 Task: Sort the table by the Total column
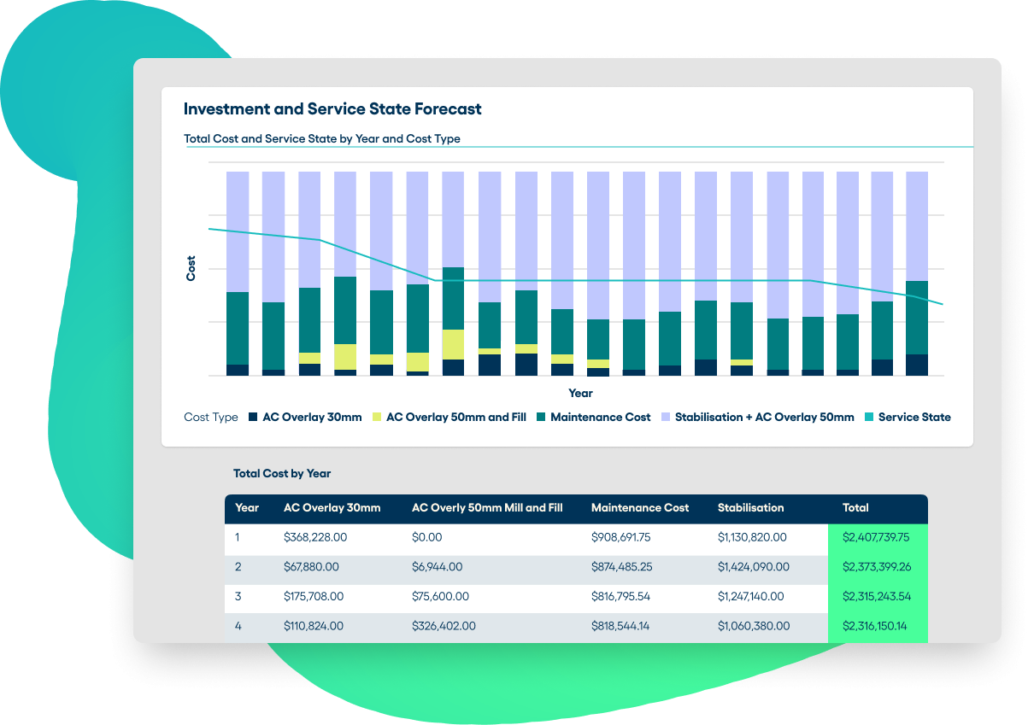[855, 507]
